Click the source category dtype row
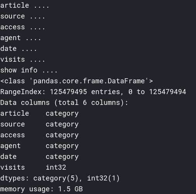 (x=39, y=125)
